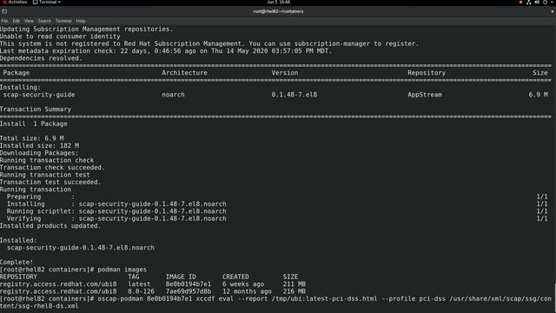Click the power icon in top bar
556x313 pixels.
(545, 2)
